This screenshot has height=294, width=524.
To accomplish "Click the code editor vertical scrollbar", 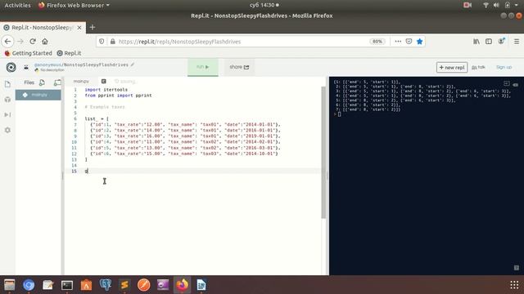I will point(323,153).
